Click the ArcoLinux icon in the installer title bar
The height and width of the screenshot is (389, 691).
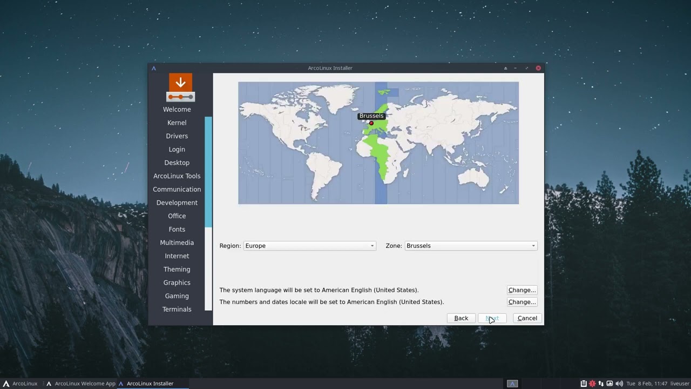154,68
